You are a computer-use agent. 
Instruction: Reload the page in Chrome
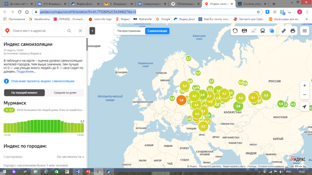(x=19, y=12)
